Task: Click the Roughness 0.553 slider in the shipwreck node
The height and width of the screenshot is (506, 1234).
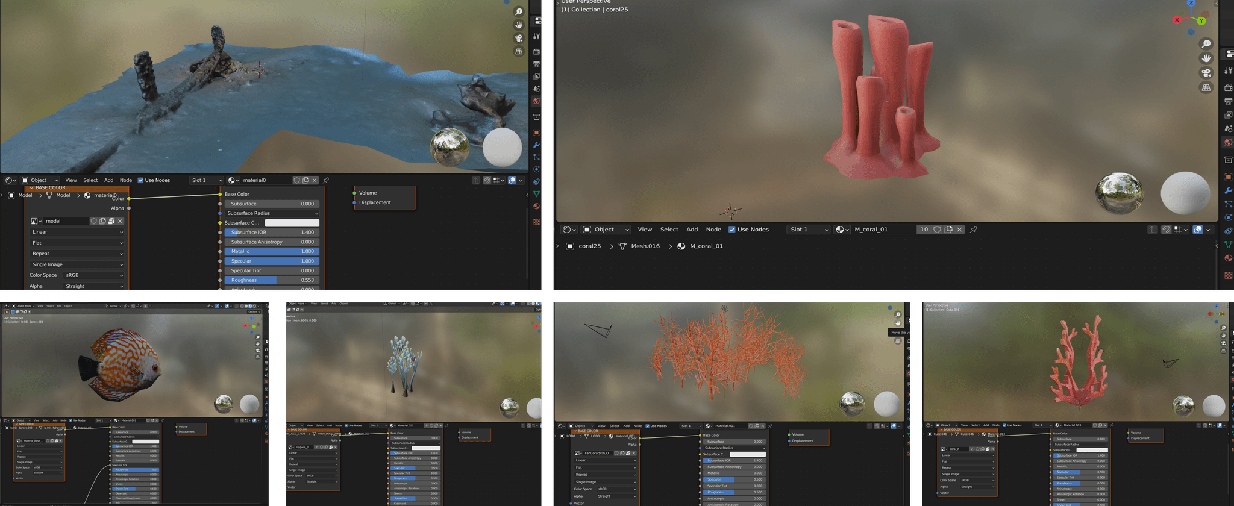Action: tap(272, 280)
